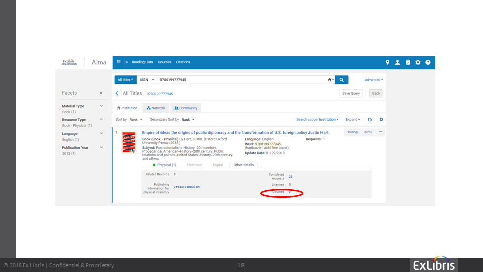The image size is (483, 272).
Task: Open the Courses count link
Action: 290,192
